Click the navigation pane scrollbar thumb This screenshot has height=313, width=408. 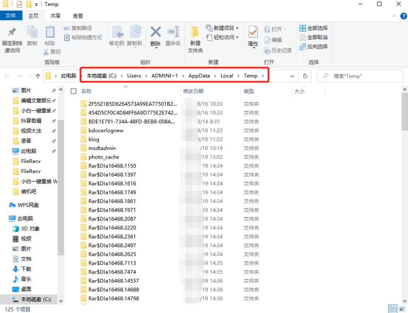[61, 187]
